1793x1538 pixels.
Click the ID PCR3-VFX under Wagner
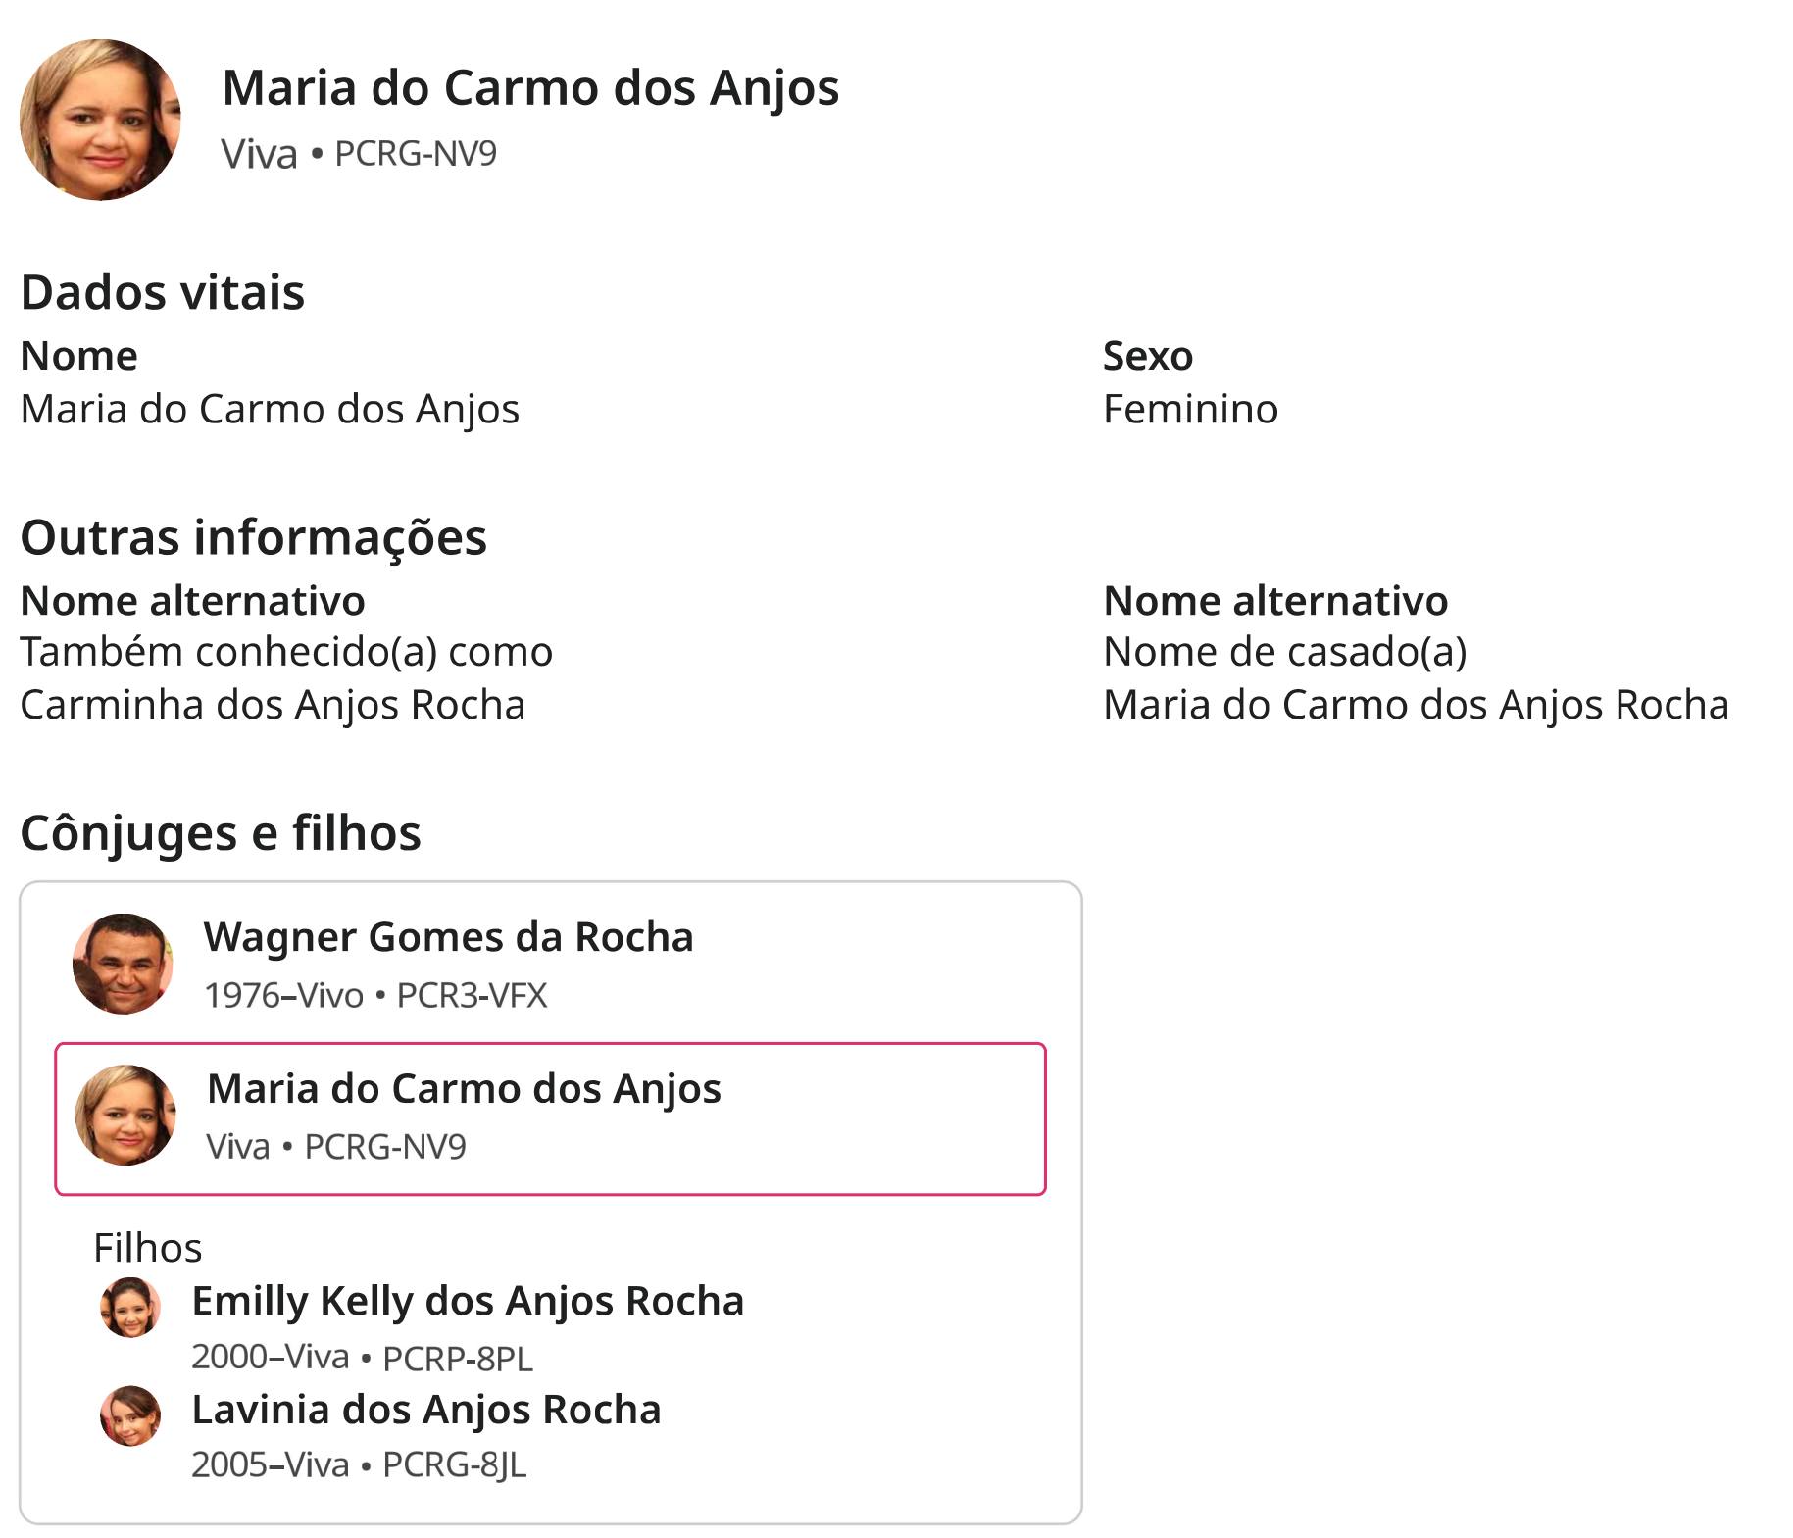pos(472,996)
